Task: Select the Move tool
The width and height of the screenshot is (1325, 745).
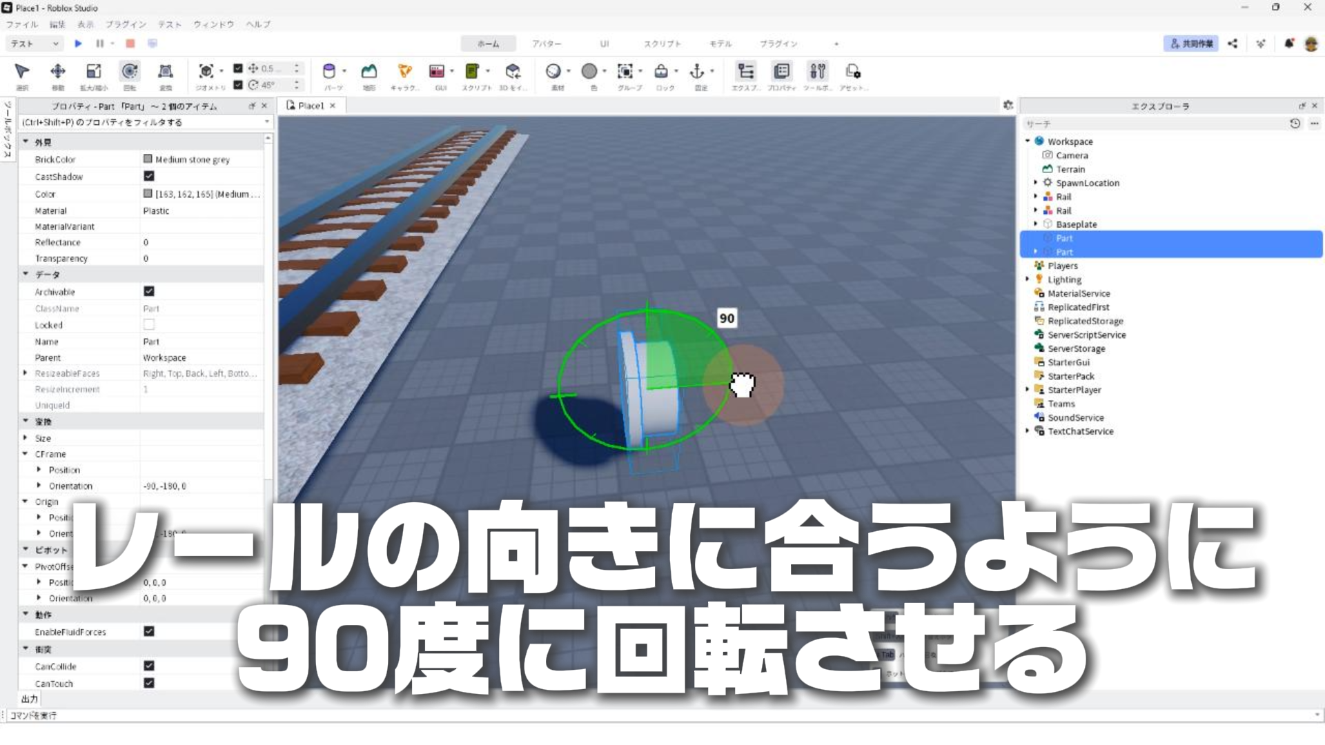Action: [x=58, y=72]
